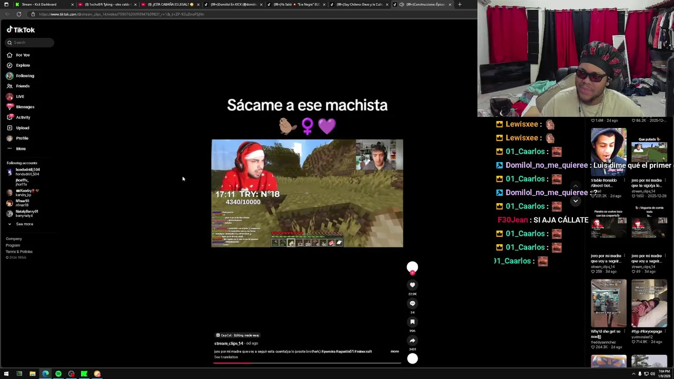Share the video with arrow icon
Screen dimensions: 674x379
[x=412, y=341]
